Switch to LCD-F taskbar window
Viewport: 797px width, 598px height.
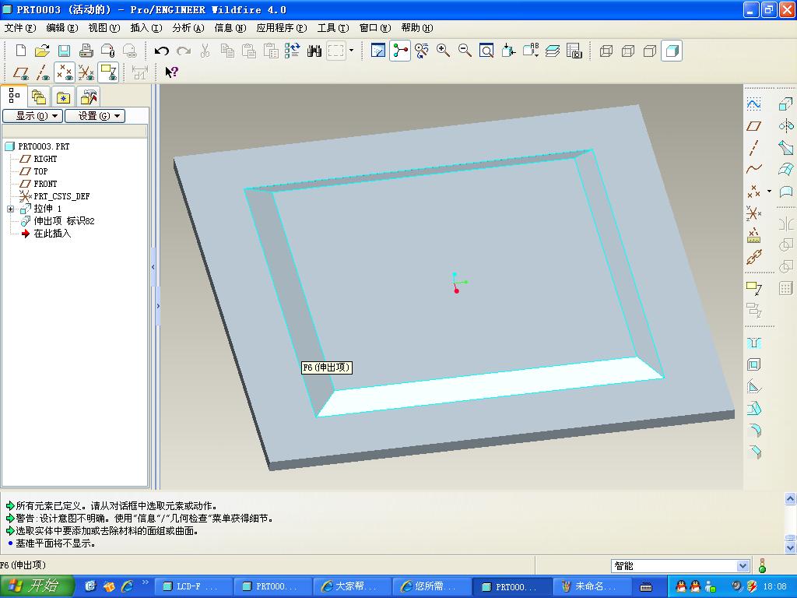coord(193,586)
